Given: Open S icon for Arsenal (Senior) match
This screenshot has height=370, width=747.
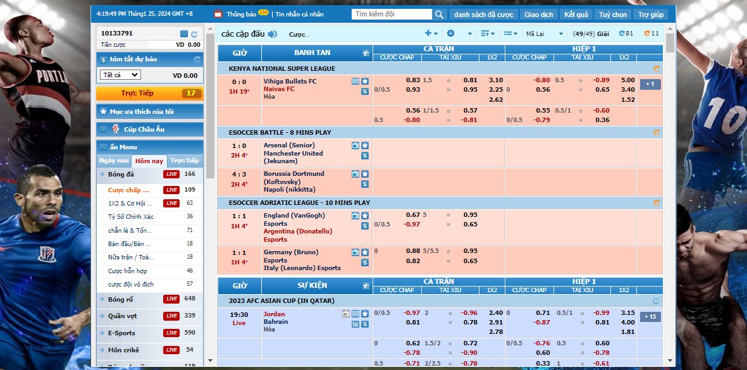Looking at the screenshot, I should 365,156.
